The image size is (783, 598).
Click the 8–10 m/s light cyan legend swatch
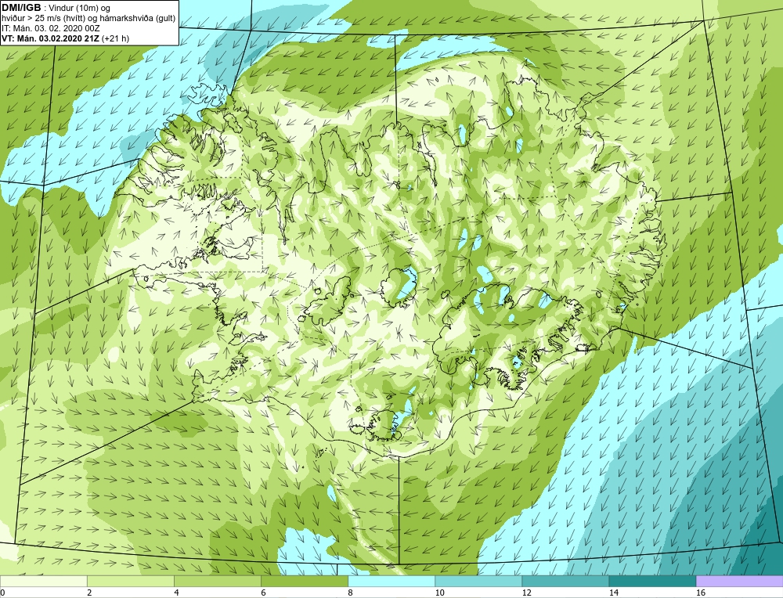391,581
